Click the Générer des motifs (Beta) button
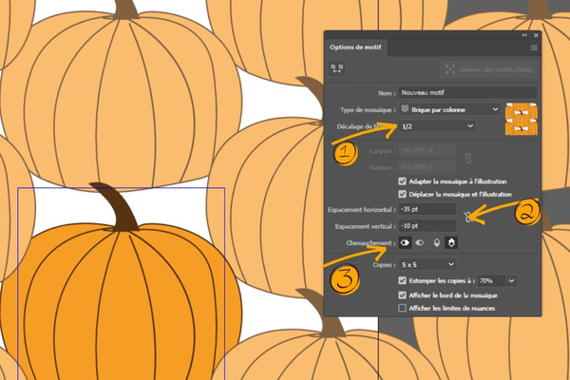570x380 pixels. pos(489,69)
